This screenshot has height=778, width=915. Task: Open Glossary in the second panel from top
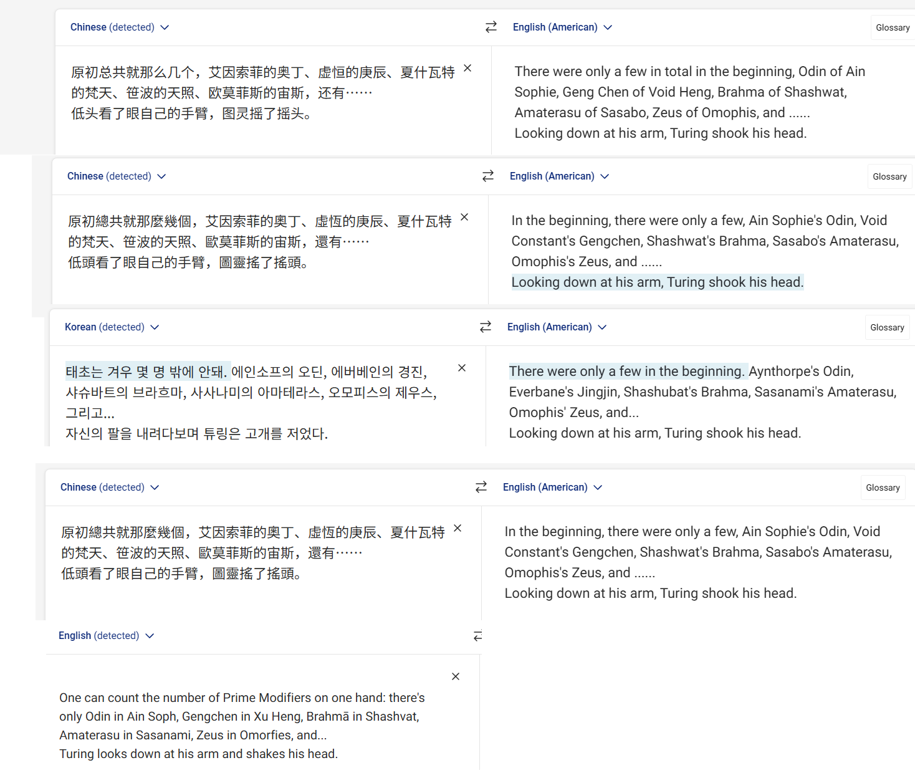coord(889,176)
